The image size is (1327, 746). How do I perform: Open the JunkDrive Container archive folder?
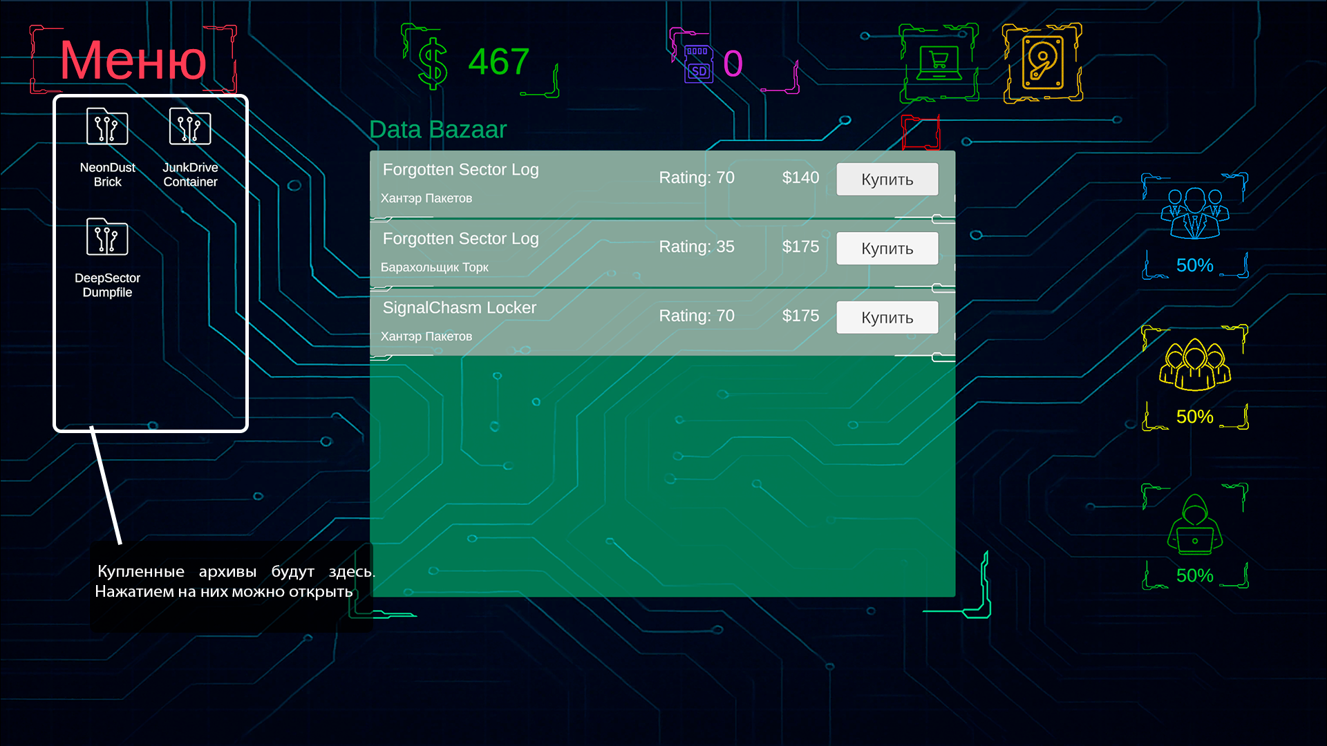pyautogui.click(x=190, y=128)
